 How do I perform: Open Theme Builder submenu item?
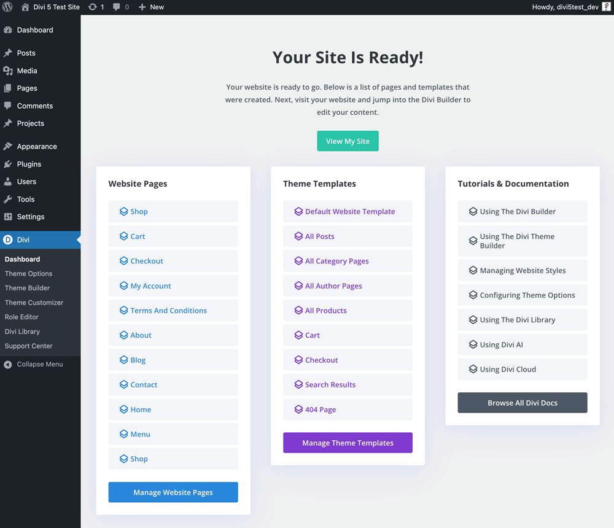tap(28, 288)
